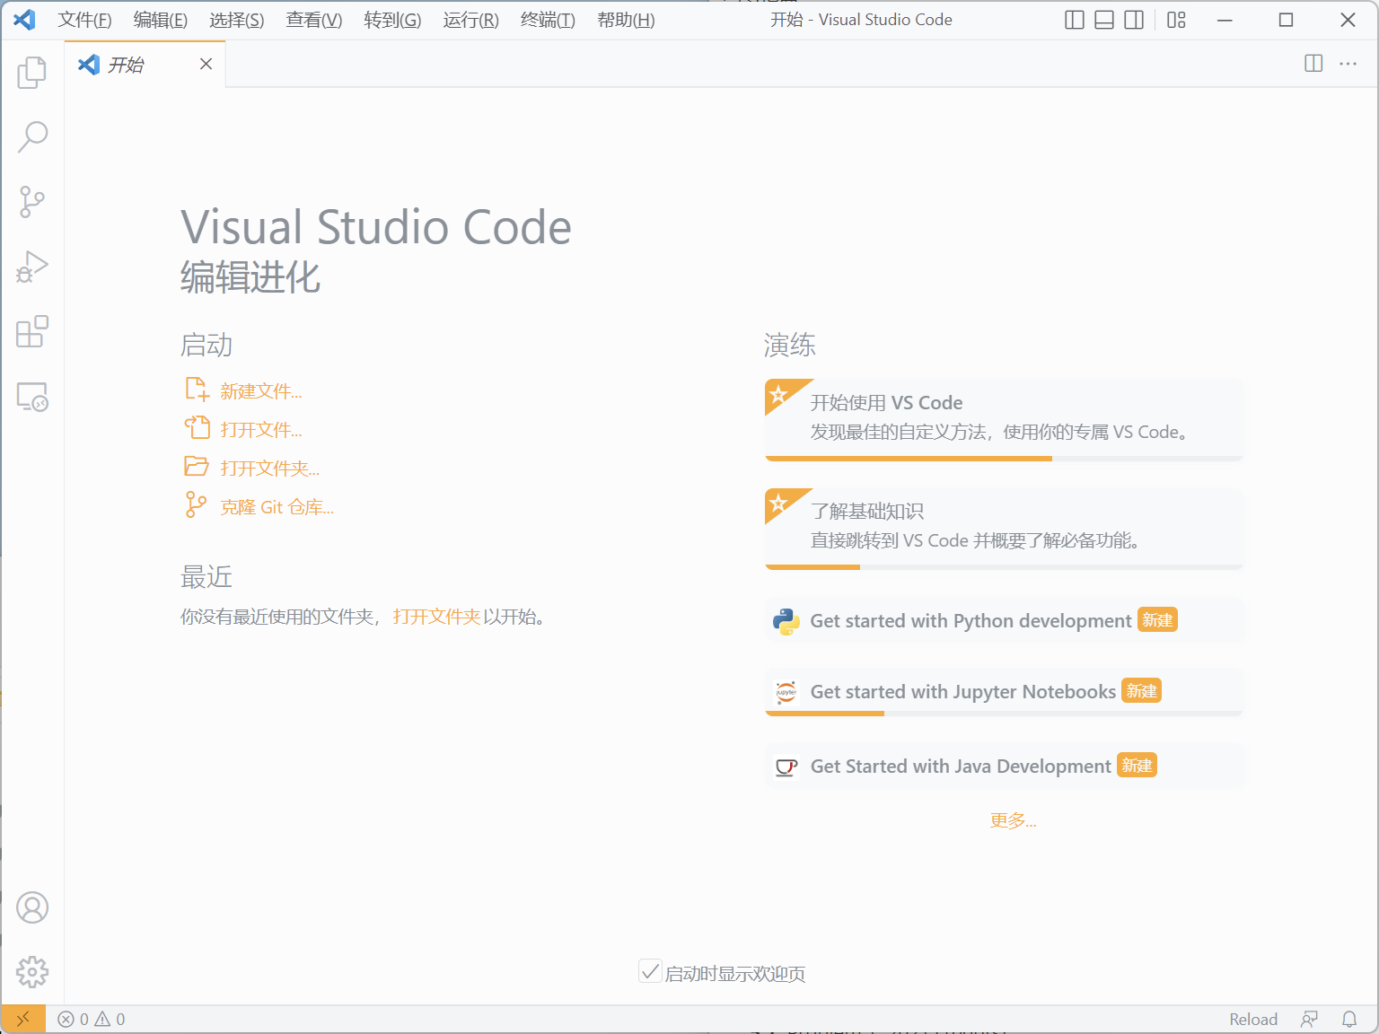Close the 开始 tab

[206, 64]
